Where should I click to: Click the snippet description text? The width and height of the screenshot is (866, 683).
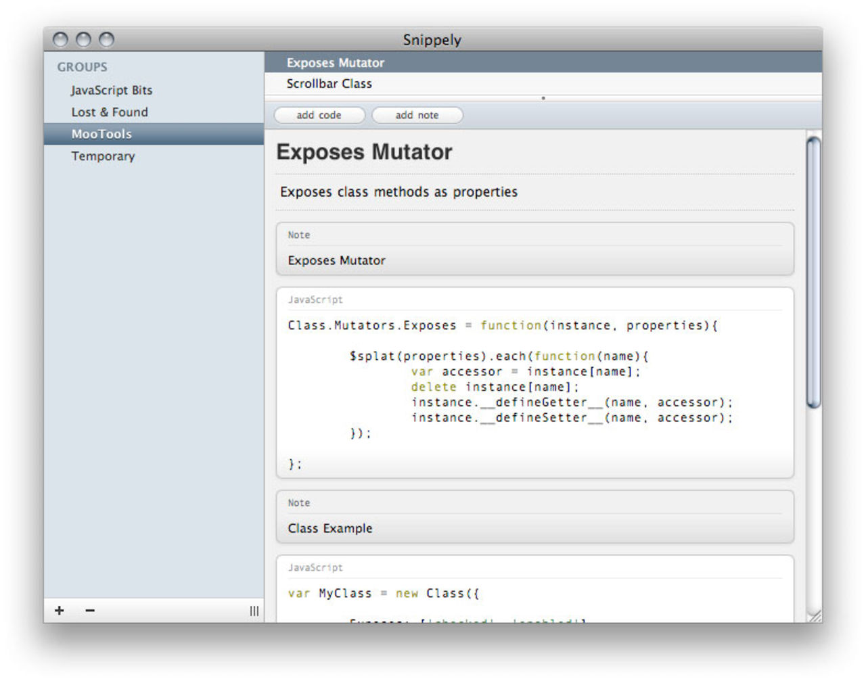tap(398, 192)
